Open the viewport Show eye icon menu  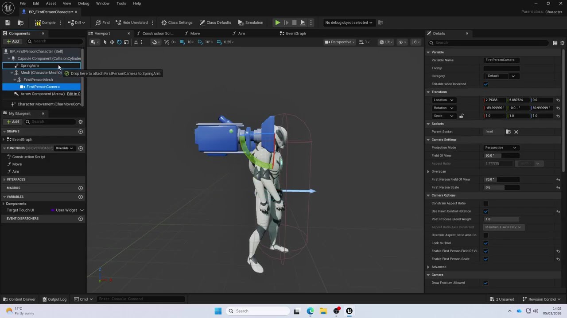pos(402,42)
